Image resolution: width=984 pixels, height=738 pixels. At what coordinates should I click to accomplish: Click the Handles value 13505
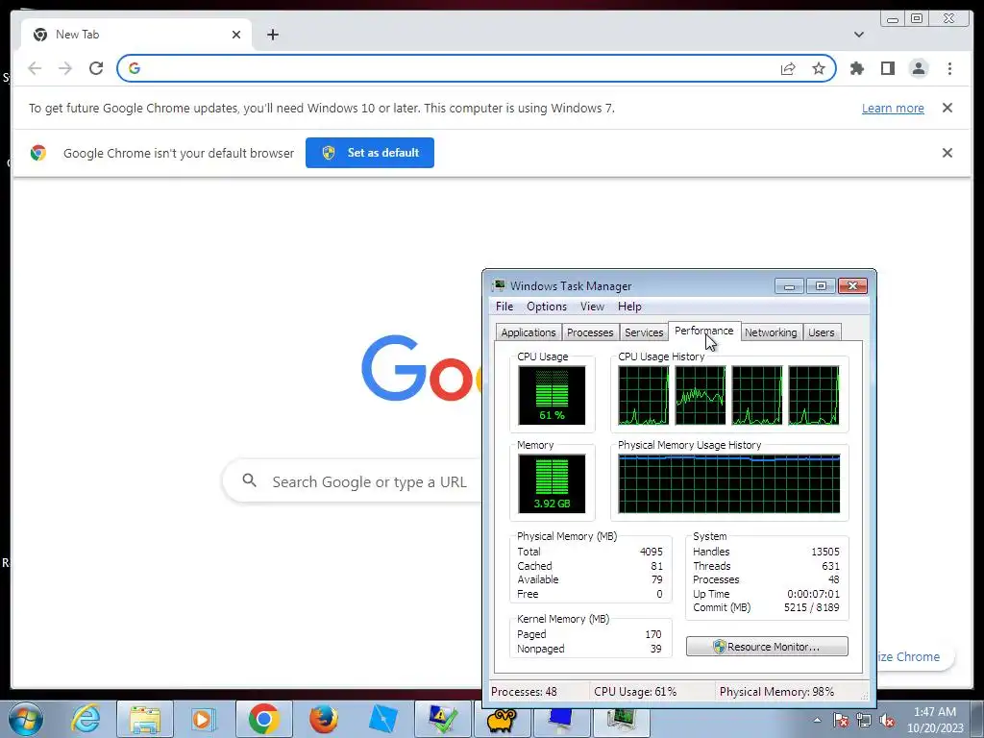click(x=824, y=552)
